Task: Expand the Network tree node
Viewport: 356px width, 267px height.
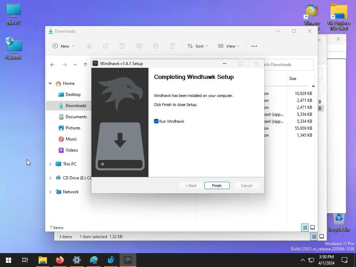Action: tap(50, 192)
